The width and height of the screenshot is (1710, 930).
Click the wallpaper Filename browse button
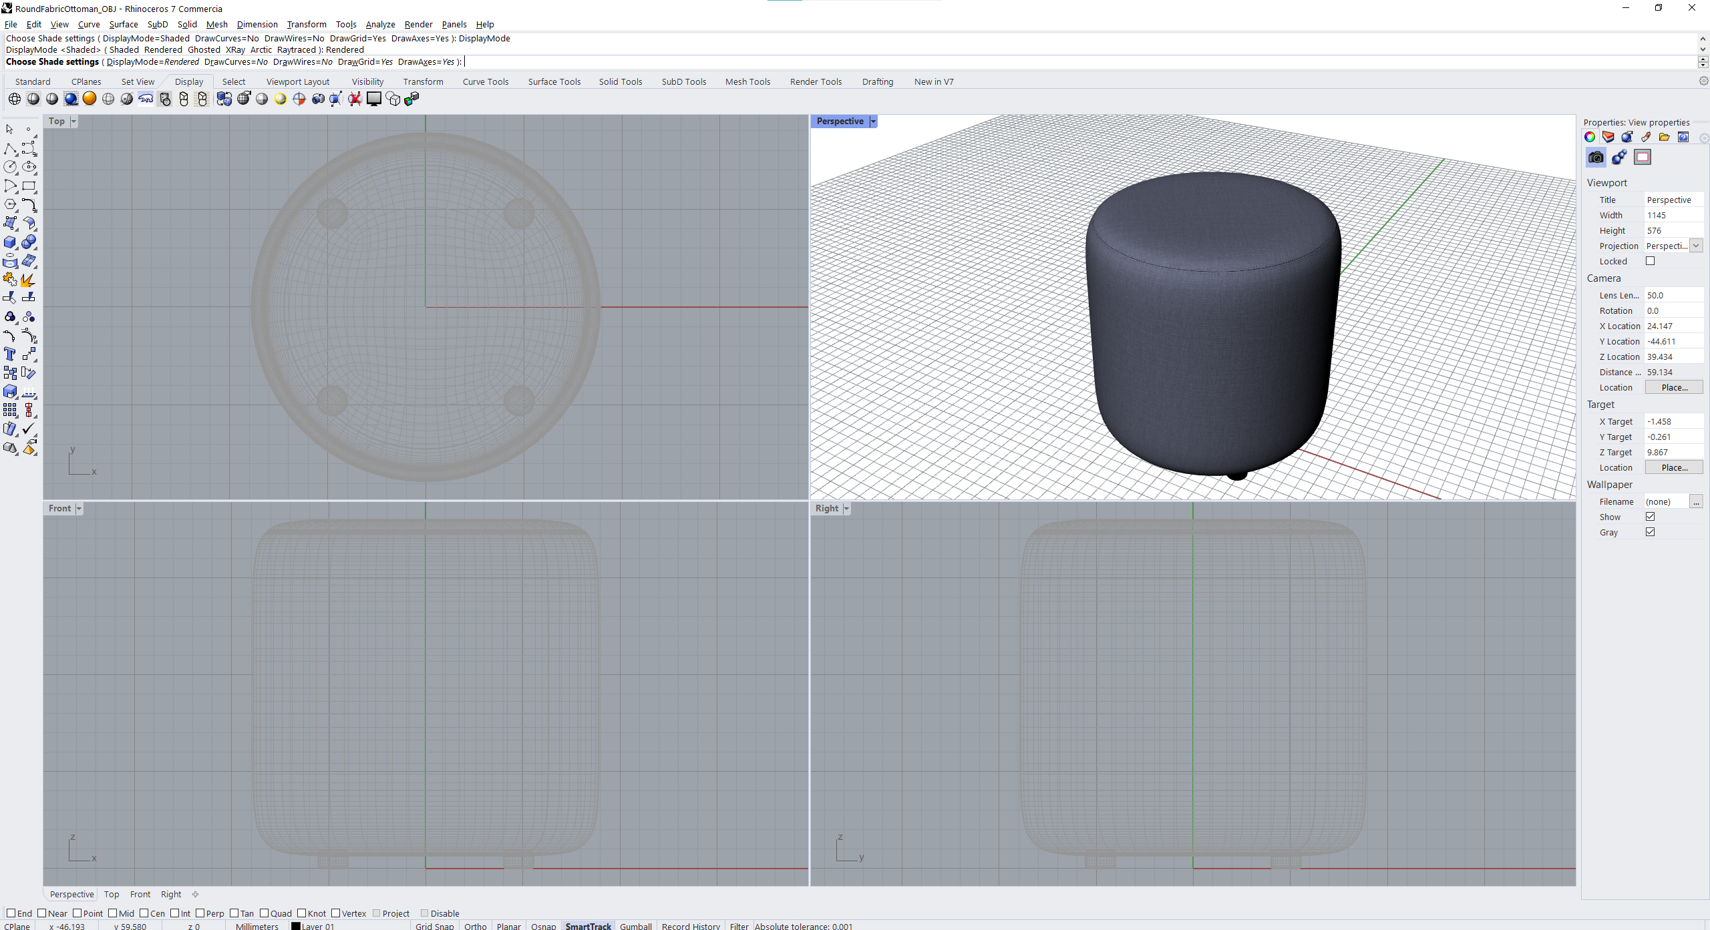(1696, 501)
